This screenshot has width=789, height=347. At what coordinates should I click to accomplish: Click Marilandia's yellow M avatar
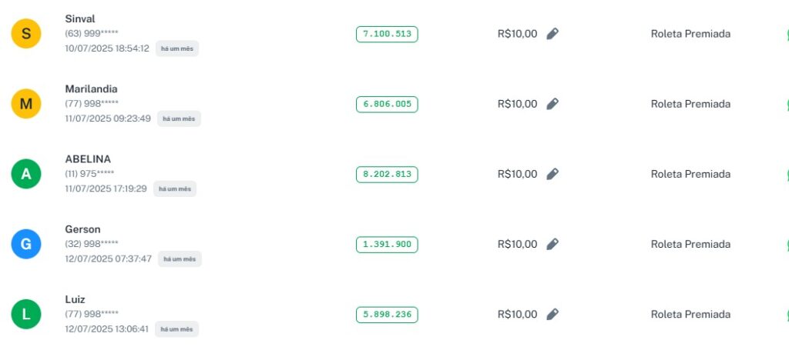click(26, 104)
